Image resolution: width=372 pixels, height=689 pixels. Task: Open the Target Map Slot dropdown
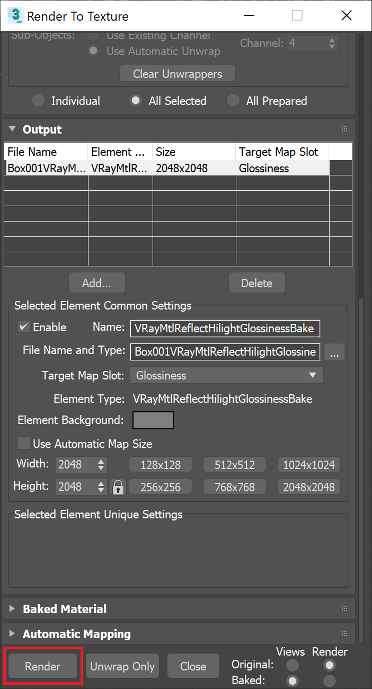point(314,375)
